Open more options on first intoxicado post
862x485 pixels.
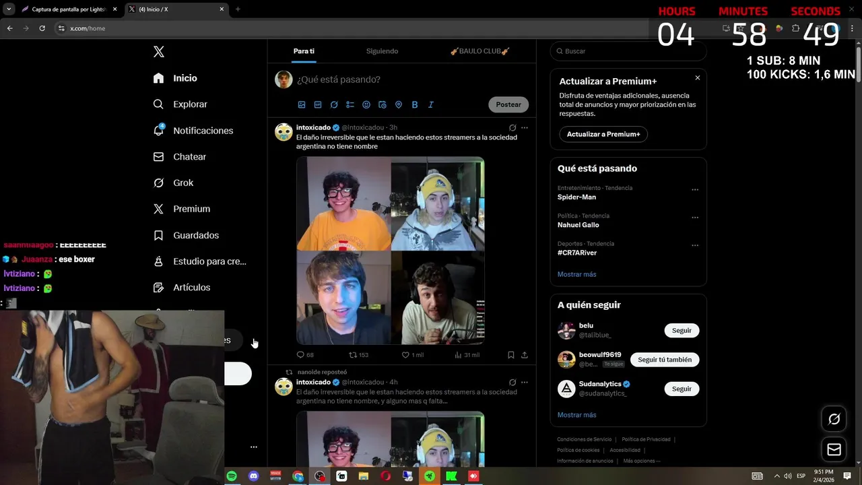tap(525, 127)
